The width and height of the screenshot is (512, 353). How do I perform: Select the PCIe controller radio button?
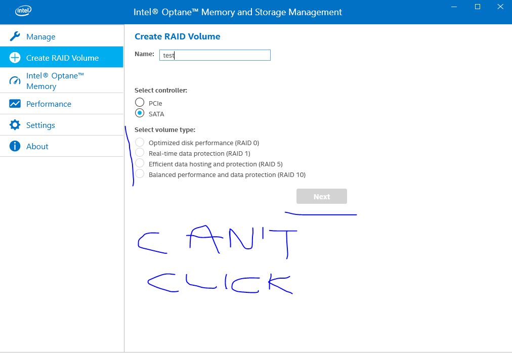click(x=140, y=102)
